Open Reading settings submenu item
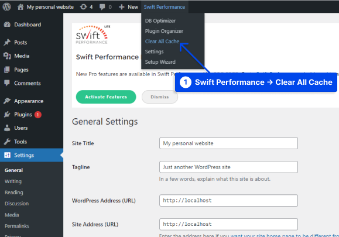The width and height of the screenshot is (339, 237). (x=14, y=193)
